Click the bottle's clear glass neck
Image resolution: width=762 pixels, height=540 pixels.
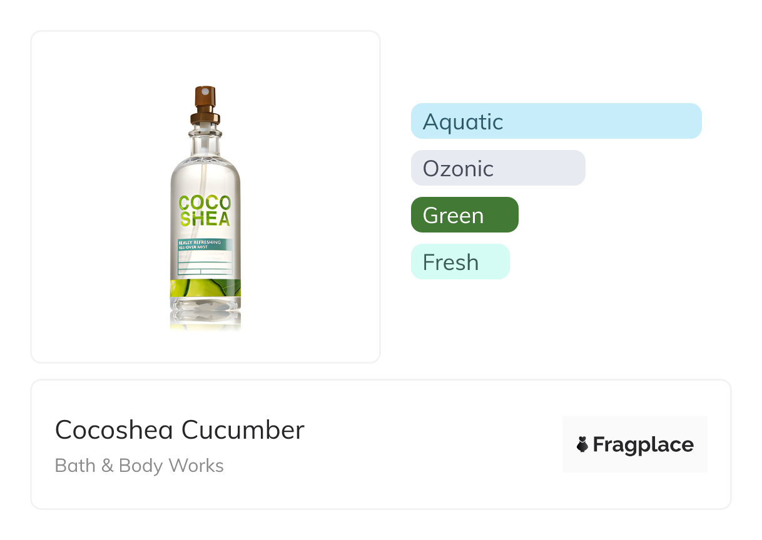(x=205, y=137)
